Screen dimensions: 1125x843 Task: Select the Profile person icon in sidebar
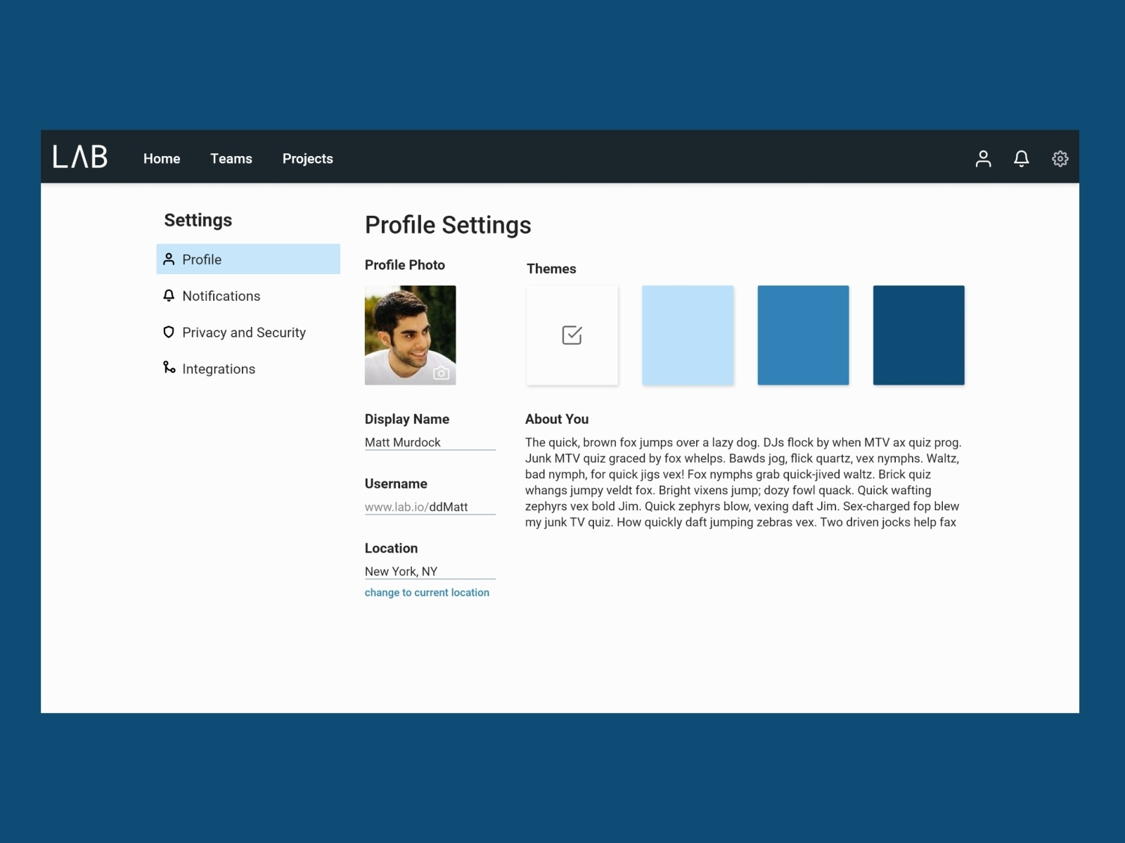168,259
